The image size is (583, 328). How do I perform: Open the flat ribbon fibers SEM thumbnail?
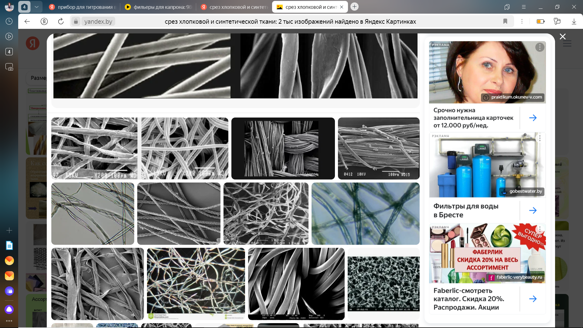pyautogui.click(x=97, y=284)
